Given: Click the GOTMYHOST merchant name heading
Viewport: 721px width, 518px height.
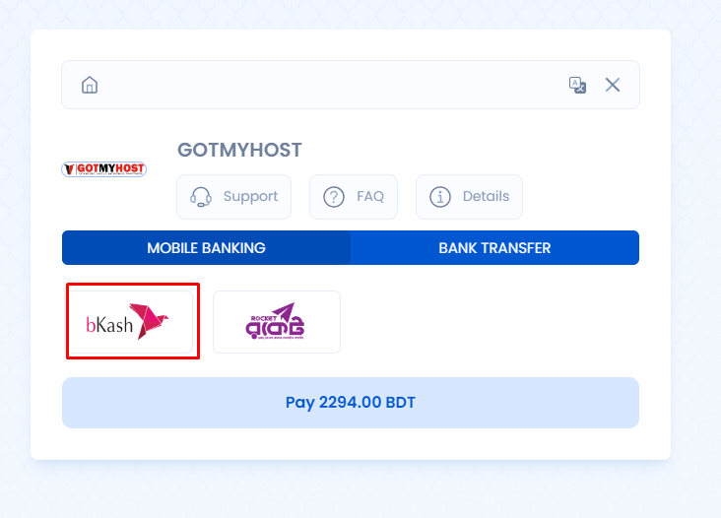Looking at the screenshot, I should (x=239, y=150).
